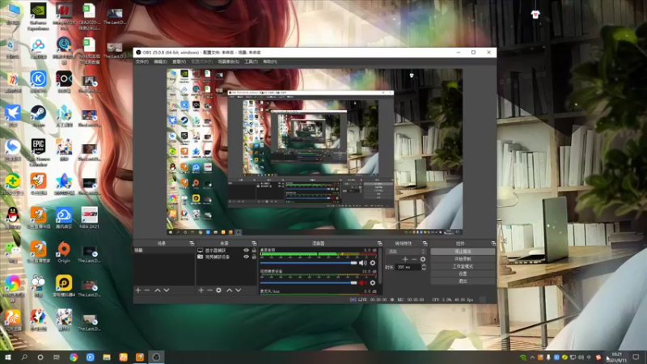This screenshot has height=364, width=647.
Task: Select the Epic Games Launcher desktop icon
Action: 38,151
